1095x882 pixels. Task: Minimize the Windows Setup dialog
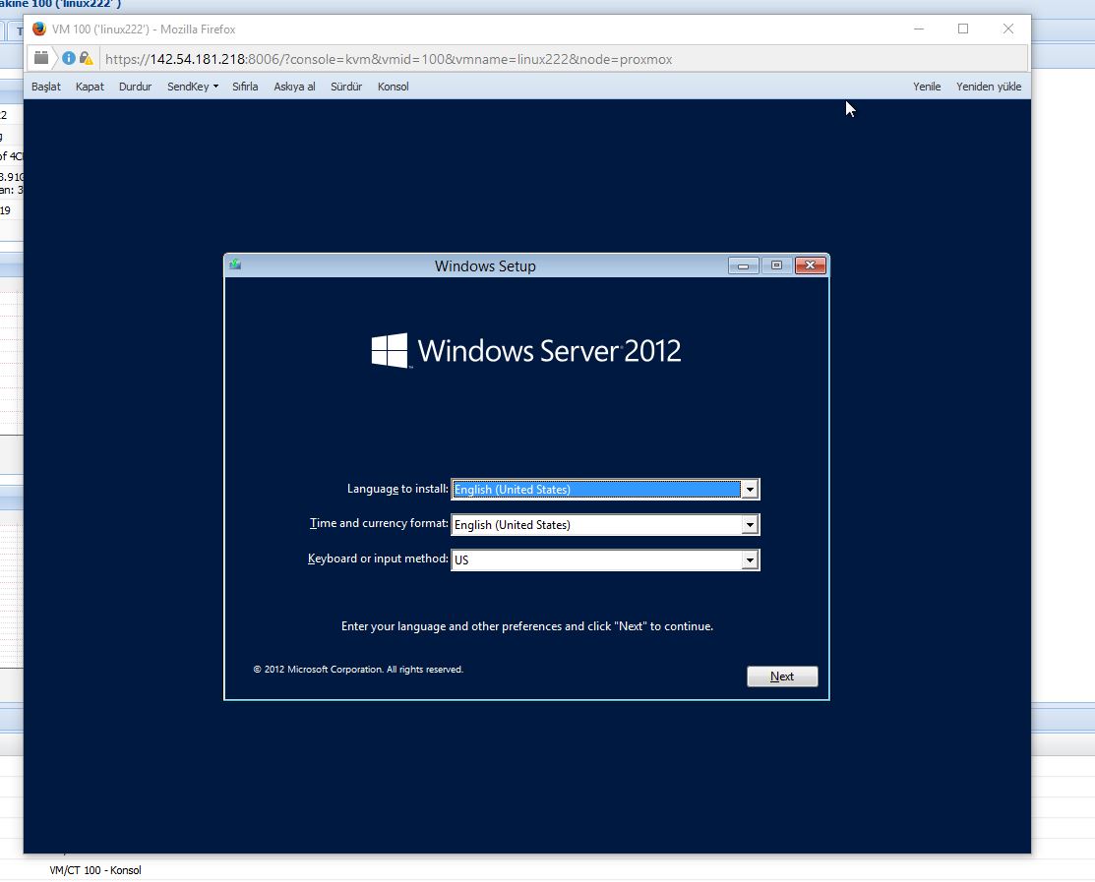743,265
